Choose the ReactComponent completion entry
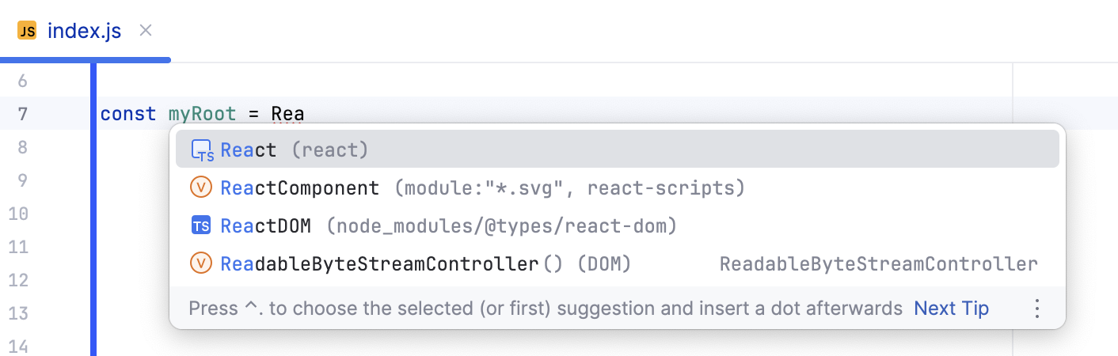Viewport: 1118px width, 356px height. tap(299, 188)
